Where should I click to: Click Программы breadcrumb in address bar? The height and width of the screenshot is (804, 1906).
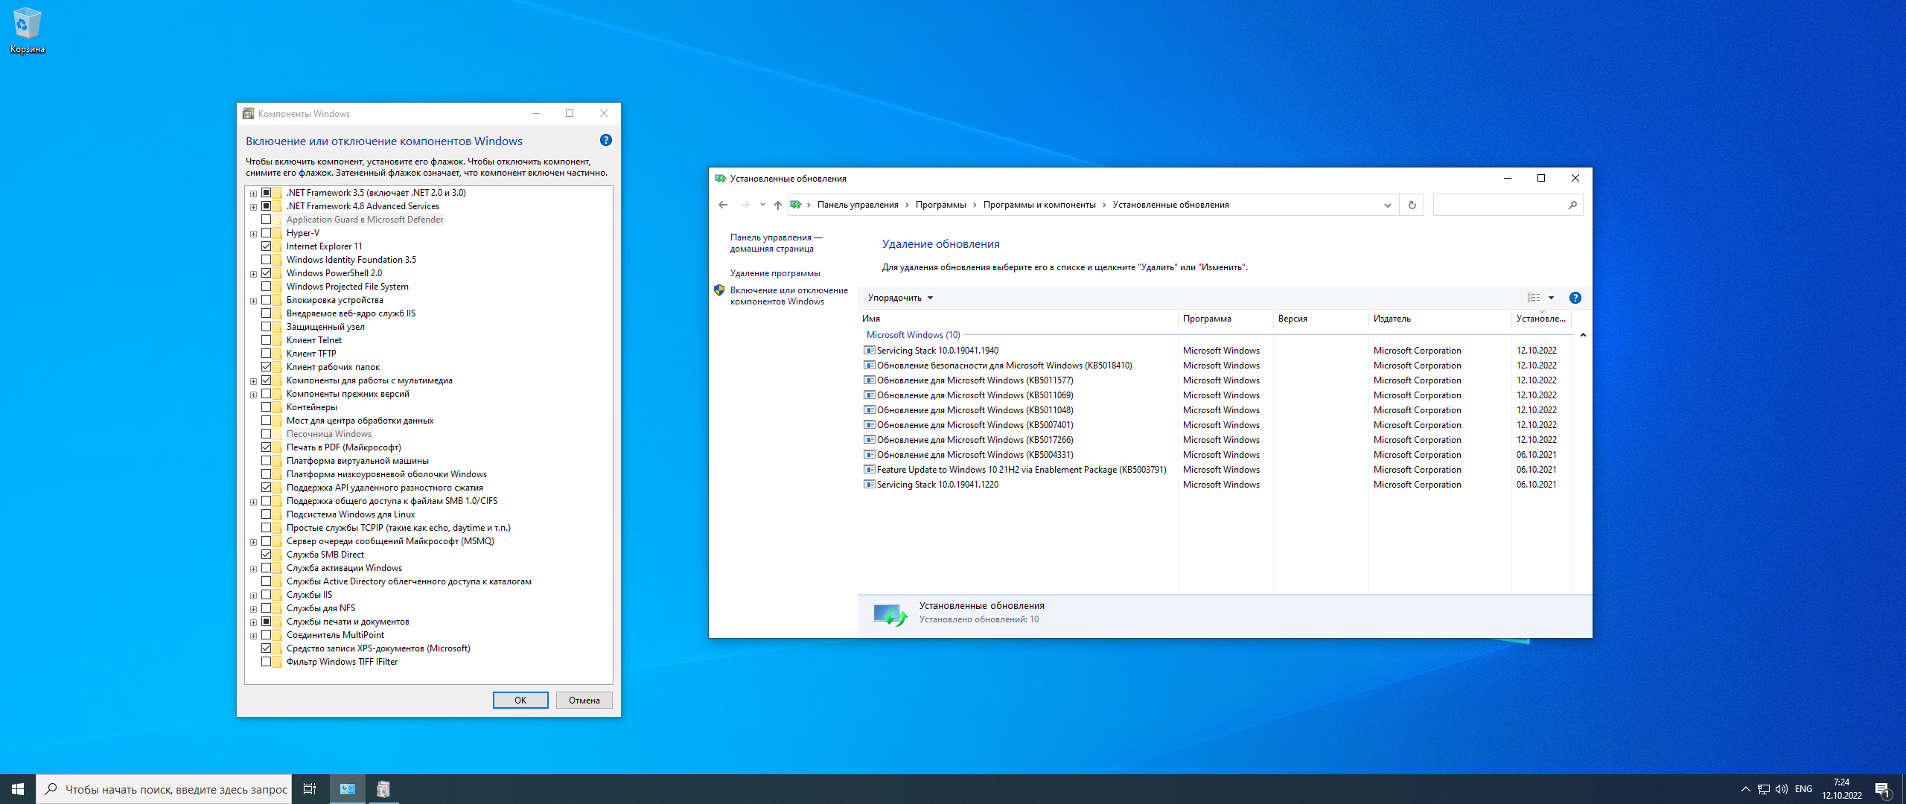tap(940, 205)
